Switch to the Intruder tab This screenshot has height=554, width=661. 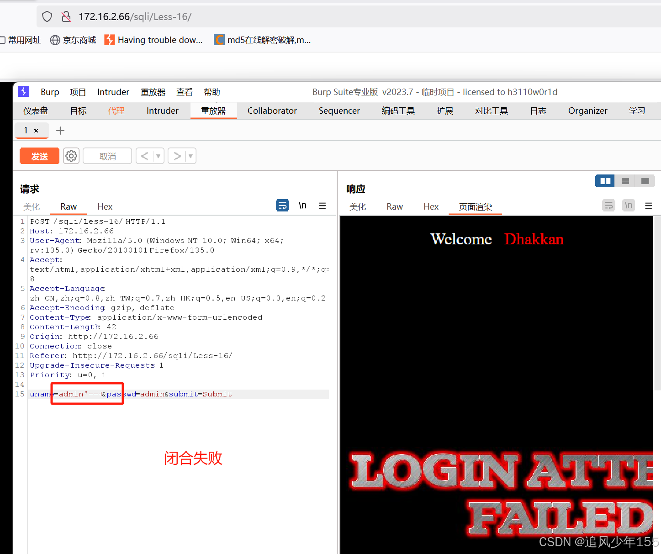tap(162, 111)
